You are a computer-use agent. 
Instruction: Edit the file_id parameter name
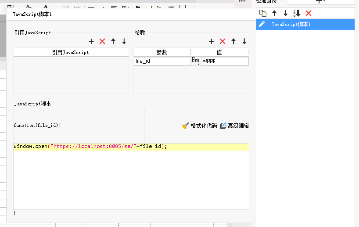click(162, 61)
